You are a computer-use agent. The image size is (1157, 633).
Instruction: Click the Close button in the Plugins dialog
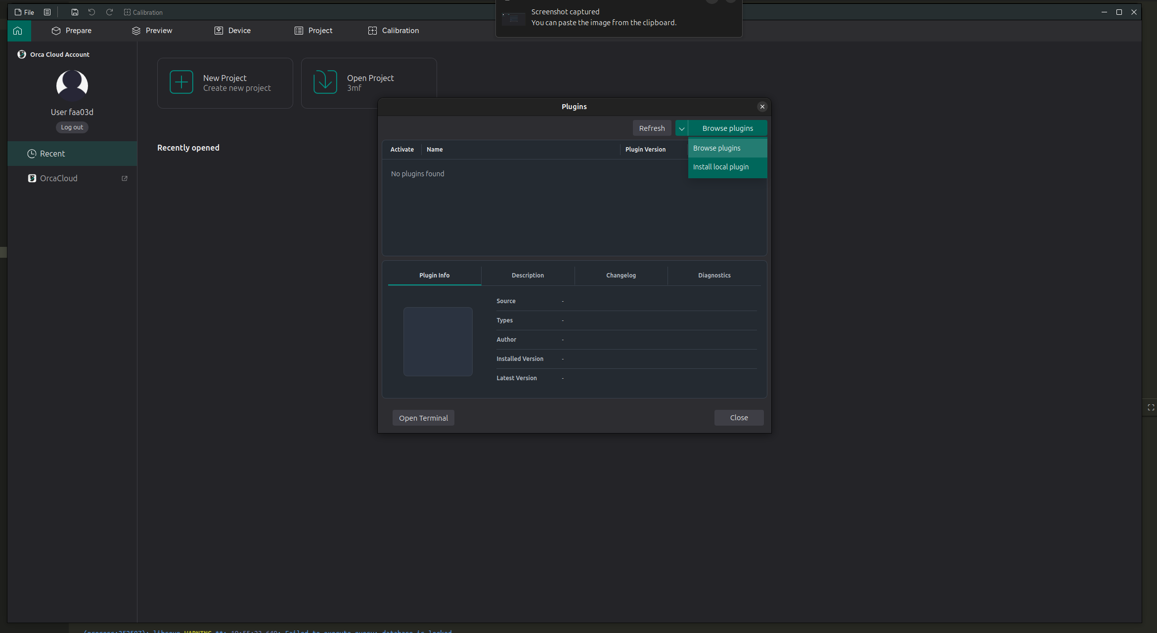click(739, 418)
